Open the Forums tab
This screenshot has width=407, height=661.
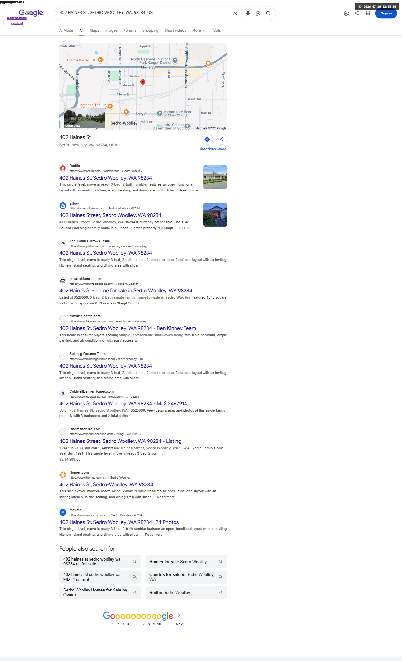coord(130,30)
